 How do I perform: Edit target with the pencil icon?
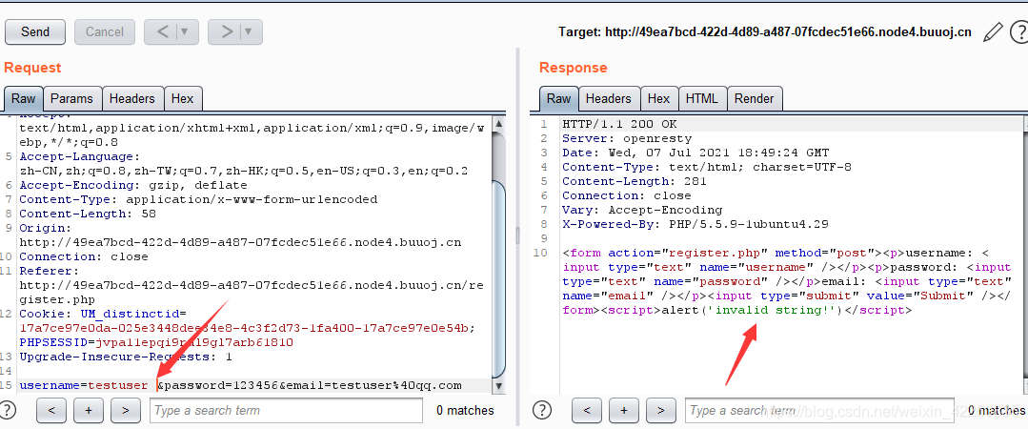[x=993, y=31]
